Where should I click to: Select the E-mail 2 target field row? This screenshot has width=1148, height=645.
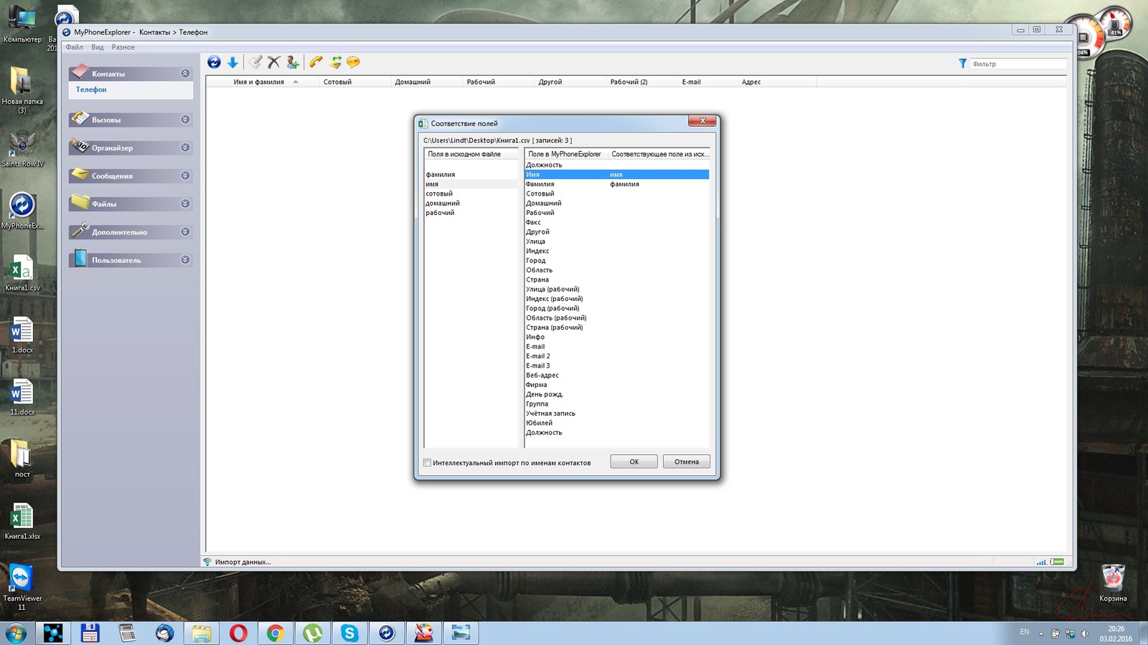pyautogui.click(x=617, y=356)
